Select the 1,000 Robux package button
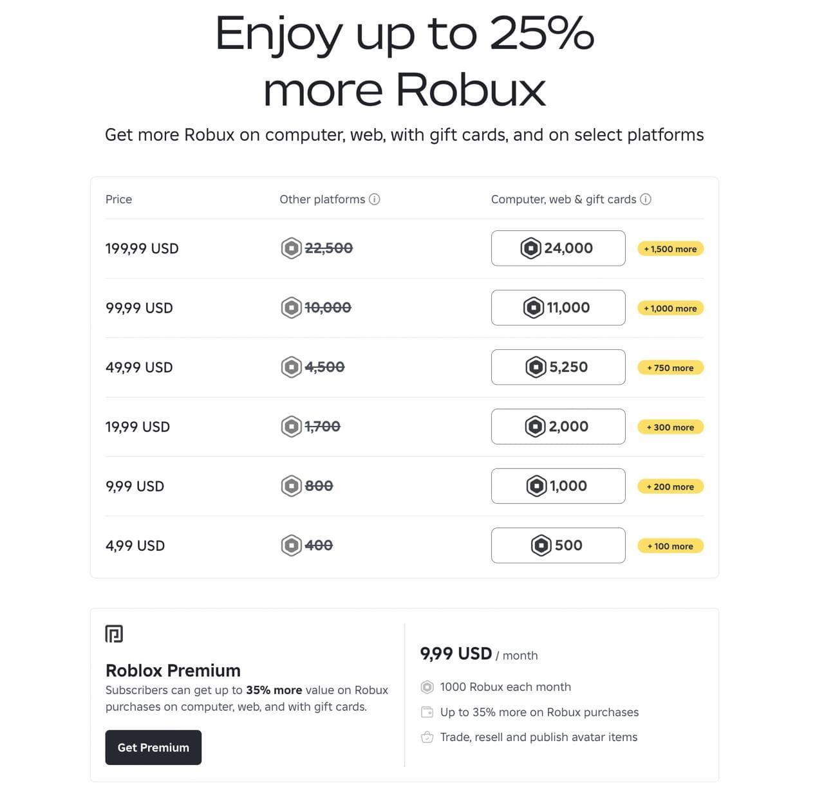824x790 pixels. point(557,486)
